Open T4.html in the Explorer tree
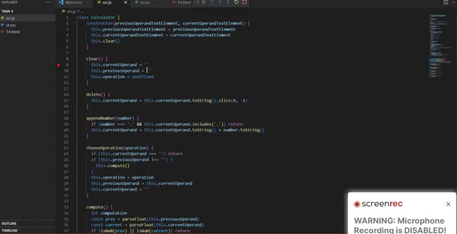The width and height of the screenshot is (457, 234). (x=13, y=32)
